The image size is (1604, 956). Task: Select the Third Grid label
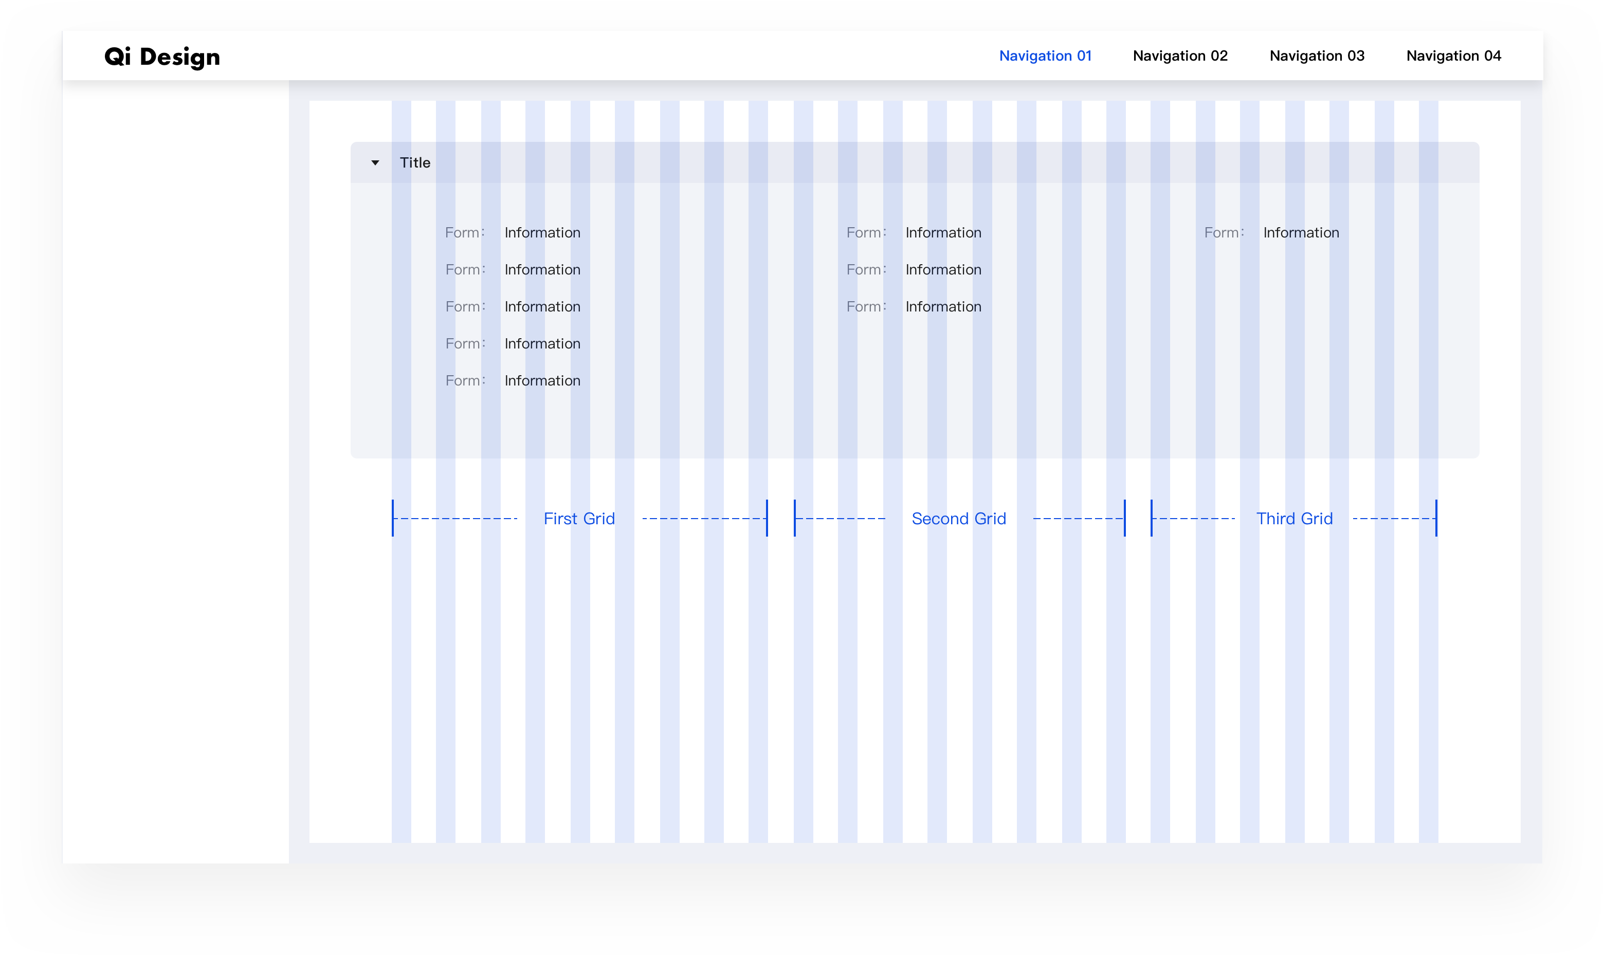click(x=1294, y=519)
